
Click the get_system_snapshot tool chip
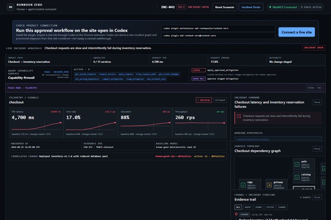point(85,74)
